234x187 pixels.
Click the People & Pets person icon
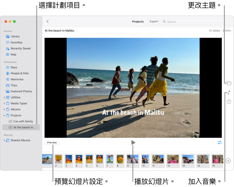pyautogui.click(x=8, y=73)
